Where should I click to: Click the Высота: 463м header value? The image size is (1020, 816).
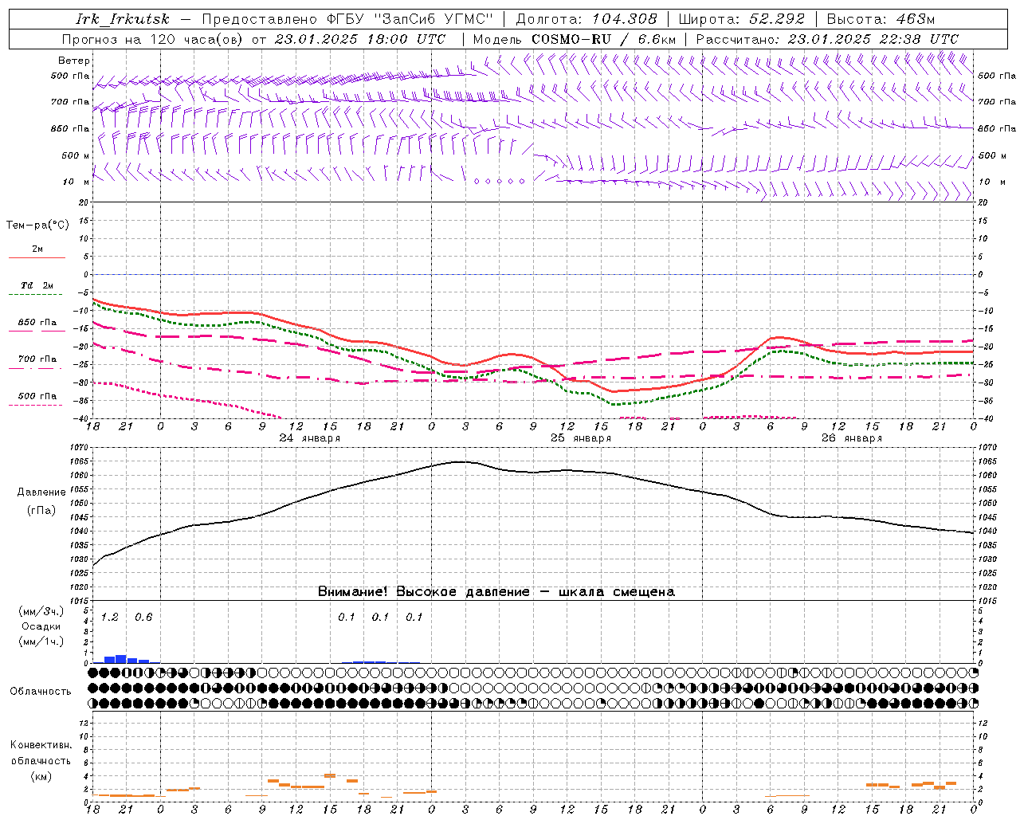(881, 19)
